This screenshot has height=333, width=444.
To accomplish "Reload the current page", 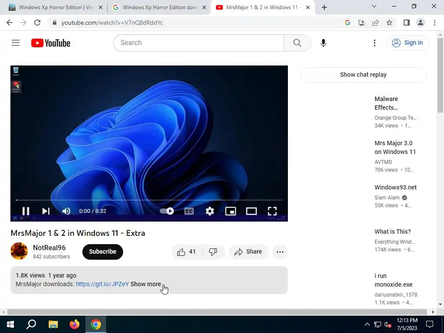I will pyautogui.click(x=37, y=23).
